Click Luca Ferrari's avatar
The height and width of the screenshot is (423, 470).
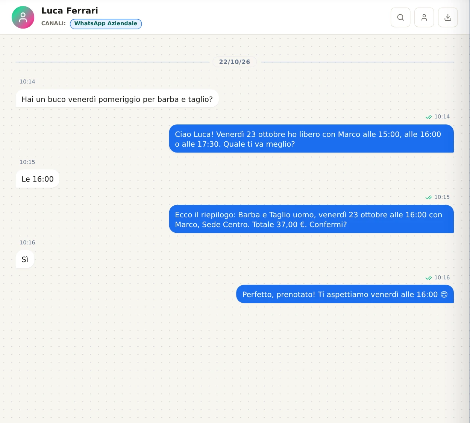point(23,17)
